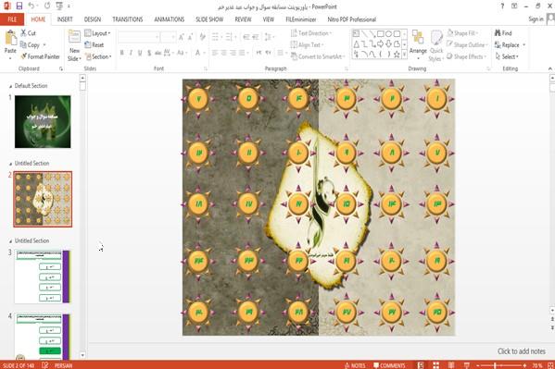Open the FILE tab
Screen dimensions: 555x369
click(12, 19)
